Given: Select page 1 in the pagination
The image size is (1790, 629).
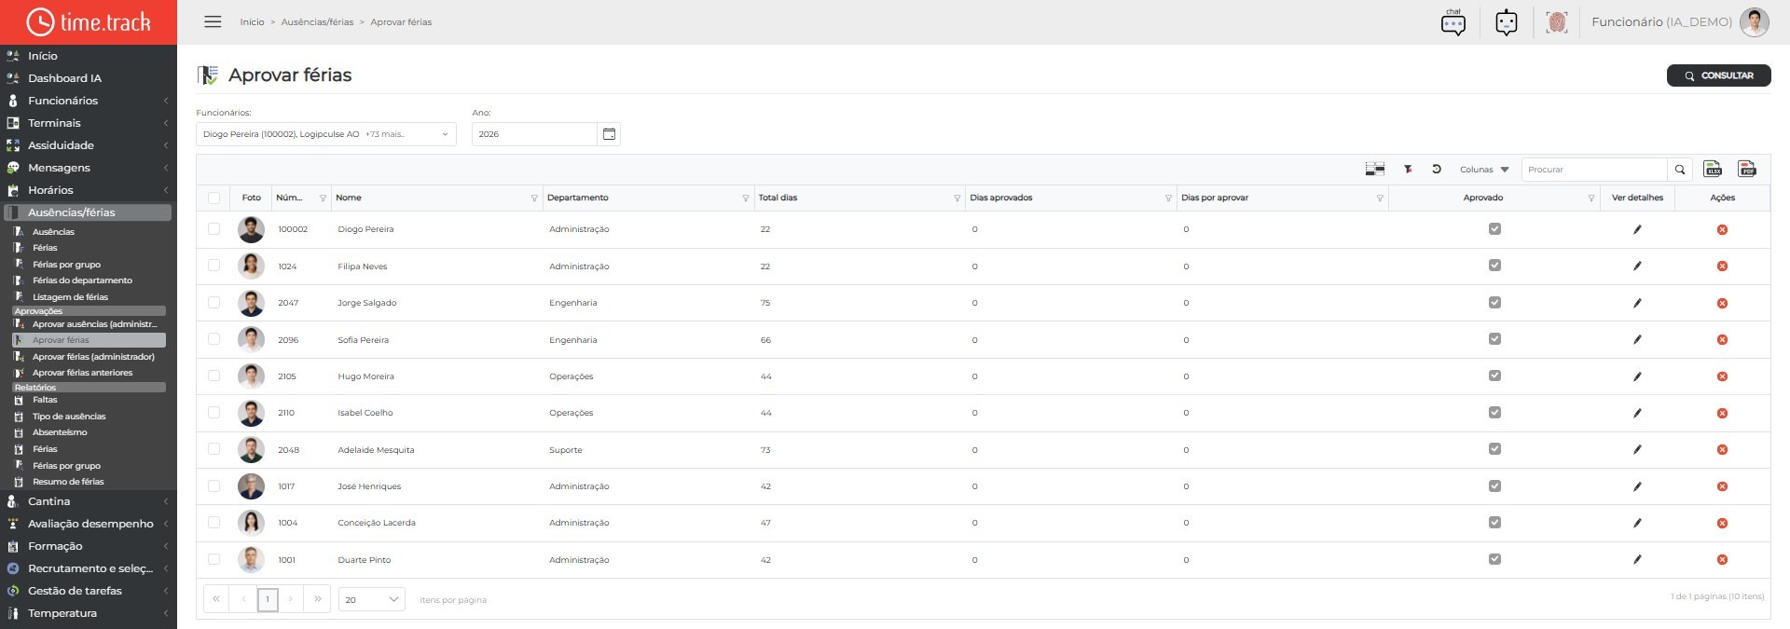Looking at the screenshot, I should pos(268,599).
